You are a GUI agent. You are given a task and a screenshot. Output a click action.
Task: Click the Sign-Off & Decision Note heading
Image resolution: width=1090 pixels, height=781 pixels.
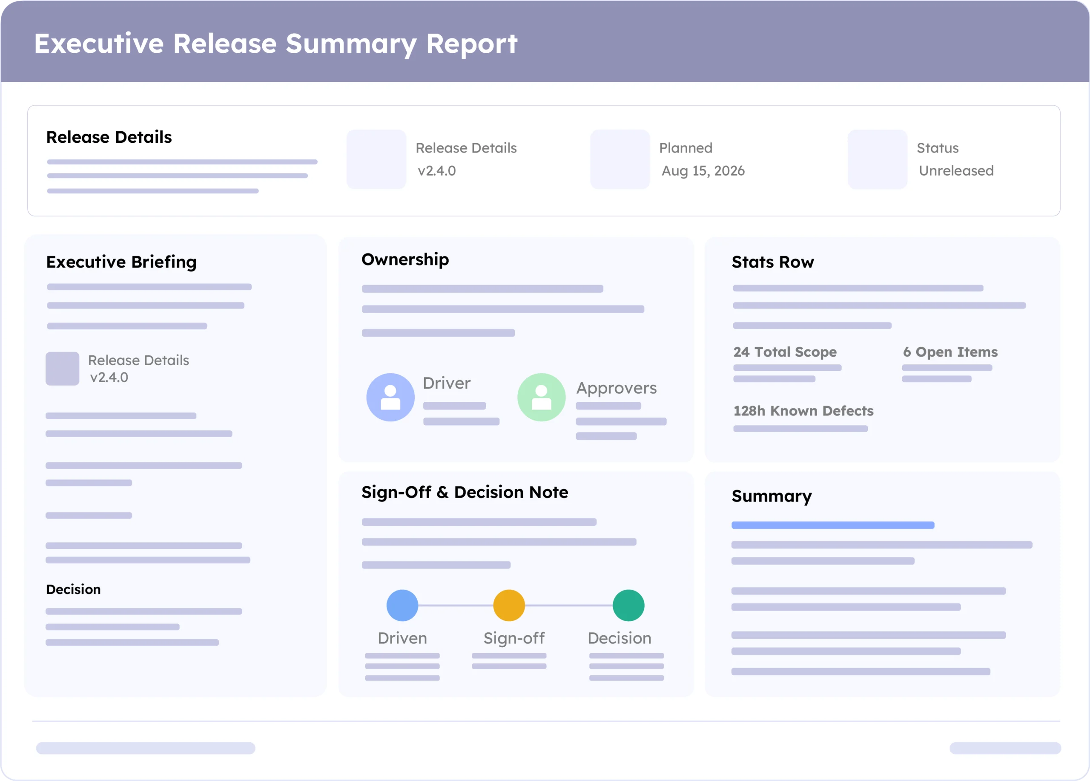[x=465, y=492]
